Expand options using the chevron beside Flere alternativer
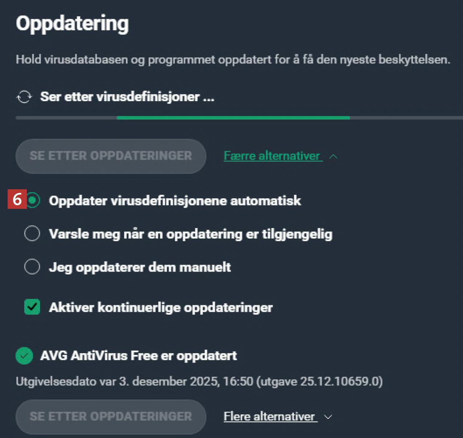The width and height of the screenshot is (463, 438). point(328,417)
